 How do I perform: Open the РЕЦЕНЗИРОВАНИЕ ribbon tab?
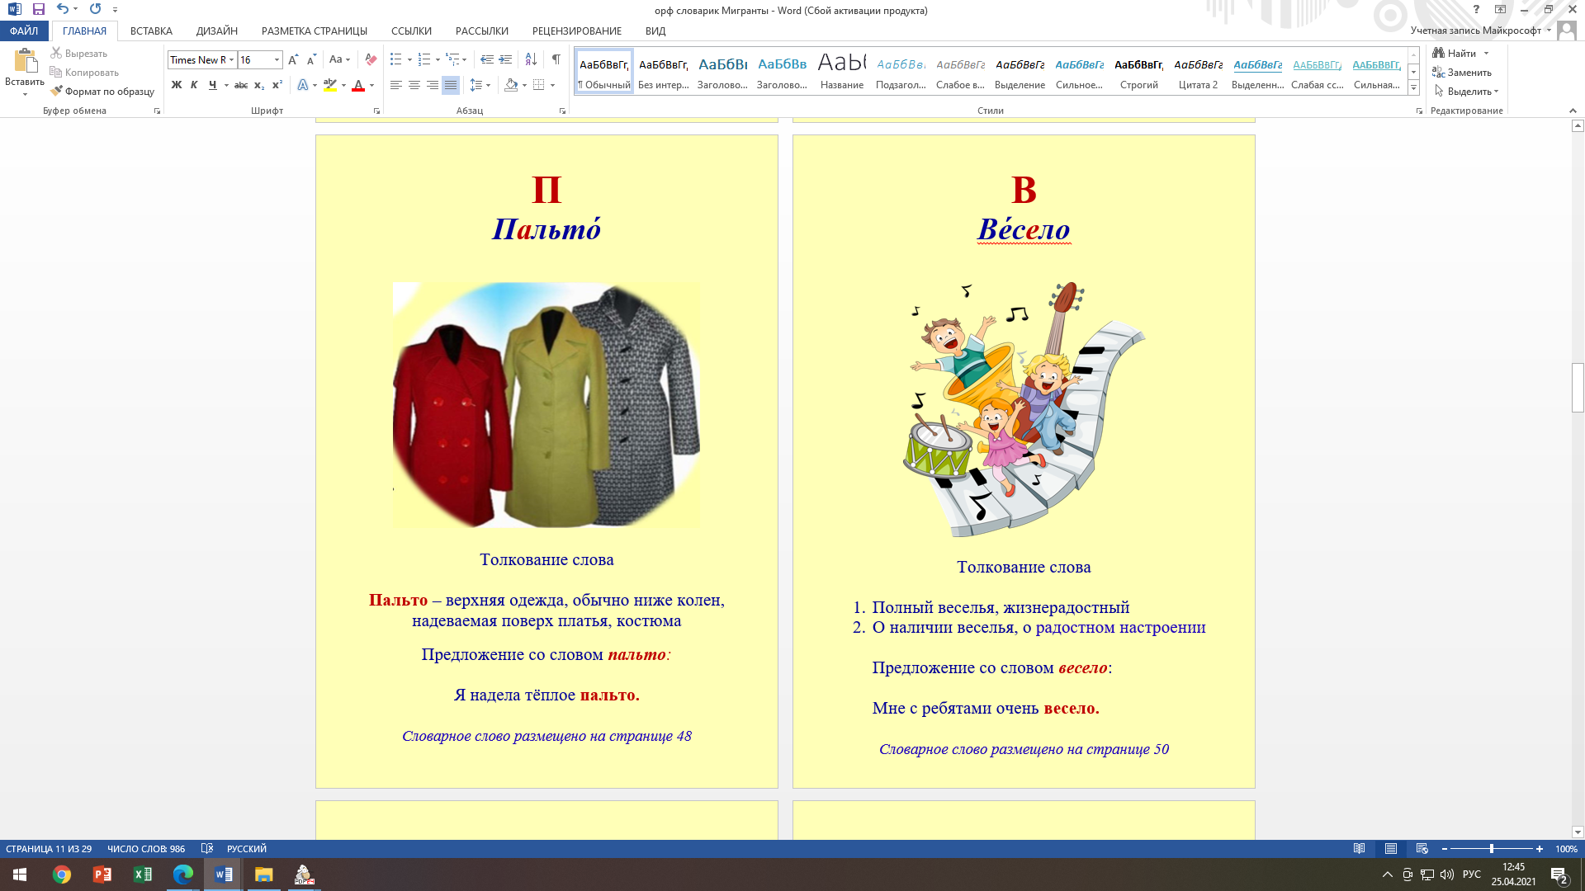[x=576, y=31]
